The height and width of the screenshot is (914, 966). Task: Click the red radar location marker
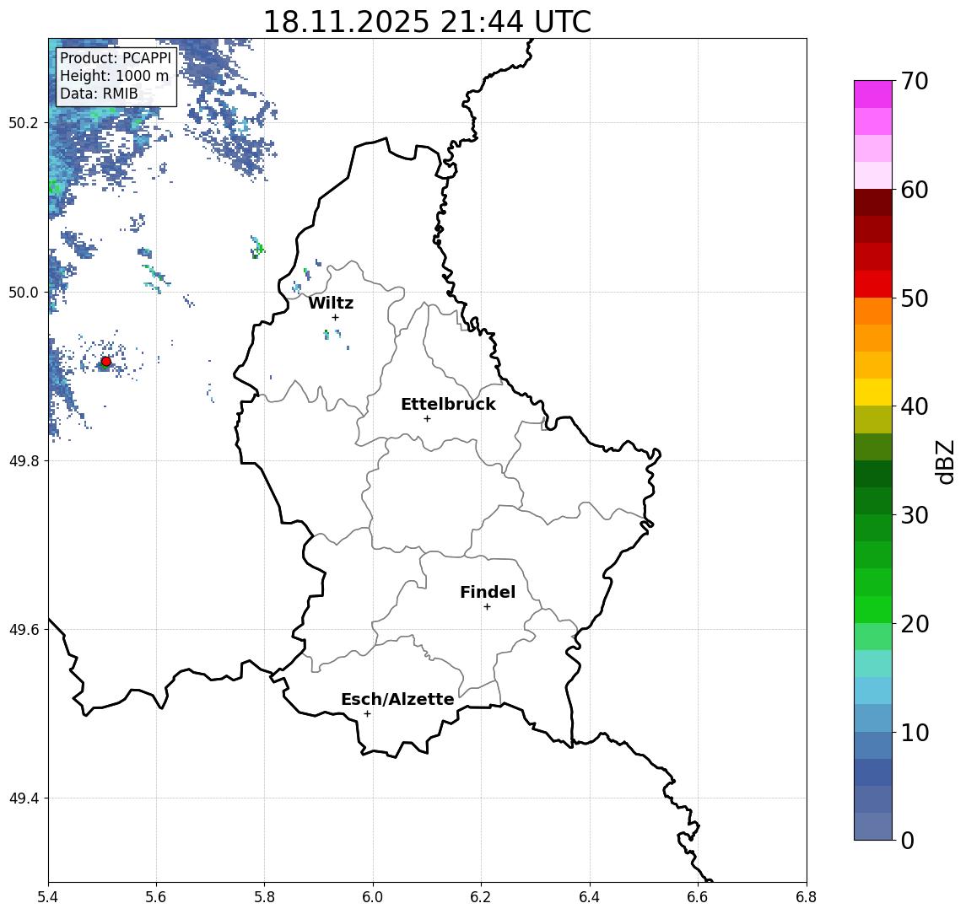pos(106,362)
